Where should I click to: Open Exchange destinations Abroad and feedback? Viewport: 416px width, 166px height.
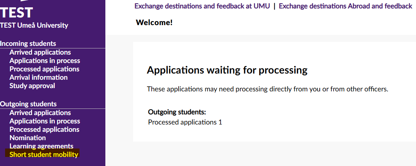345,6
